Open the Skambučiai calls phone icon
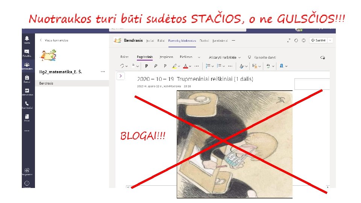This screenshot has width=361, height=203. point(27,105)
